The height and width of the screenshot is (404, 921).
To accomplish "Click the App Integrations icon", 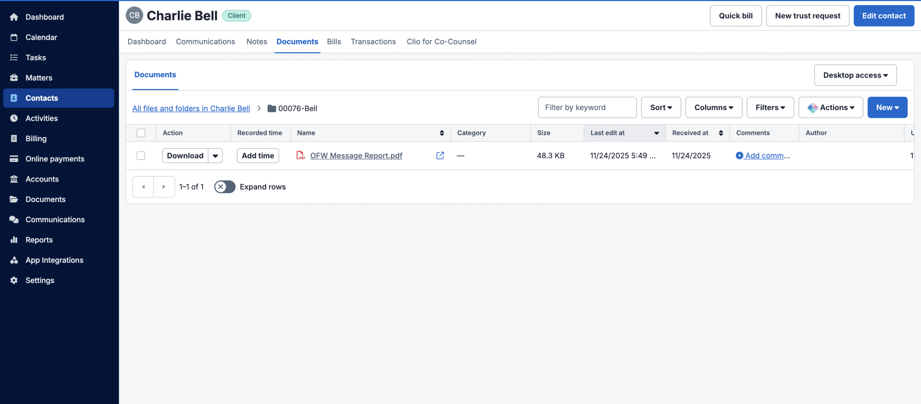I will tap(14, 260).
